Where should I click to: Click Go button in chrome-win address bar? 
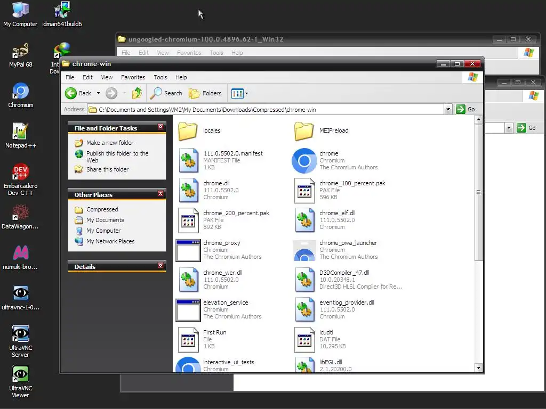point(465,110)
